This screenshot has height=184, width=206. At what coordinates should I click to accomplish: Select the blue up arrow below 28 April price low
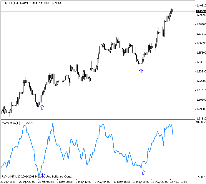coord(42,107)
